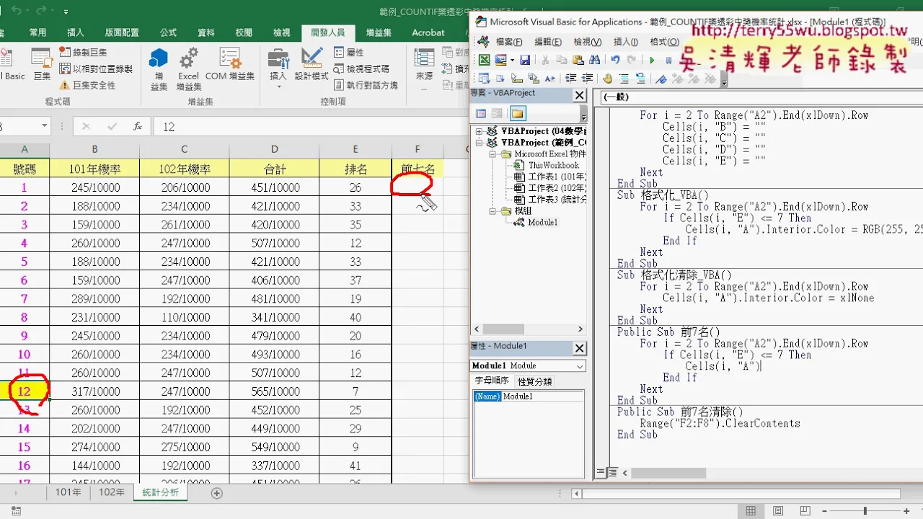Open the 公式 ribbon tab
Screen dimensions: 923x519
pos(168,32)
